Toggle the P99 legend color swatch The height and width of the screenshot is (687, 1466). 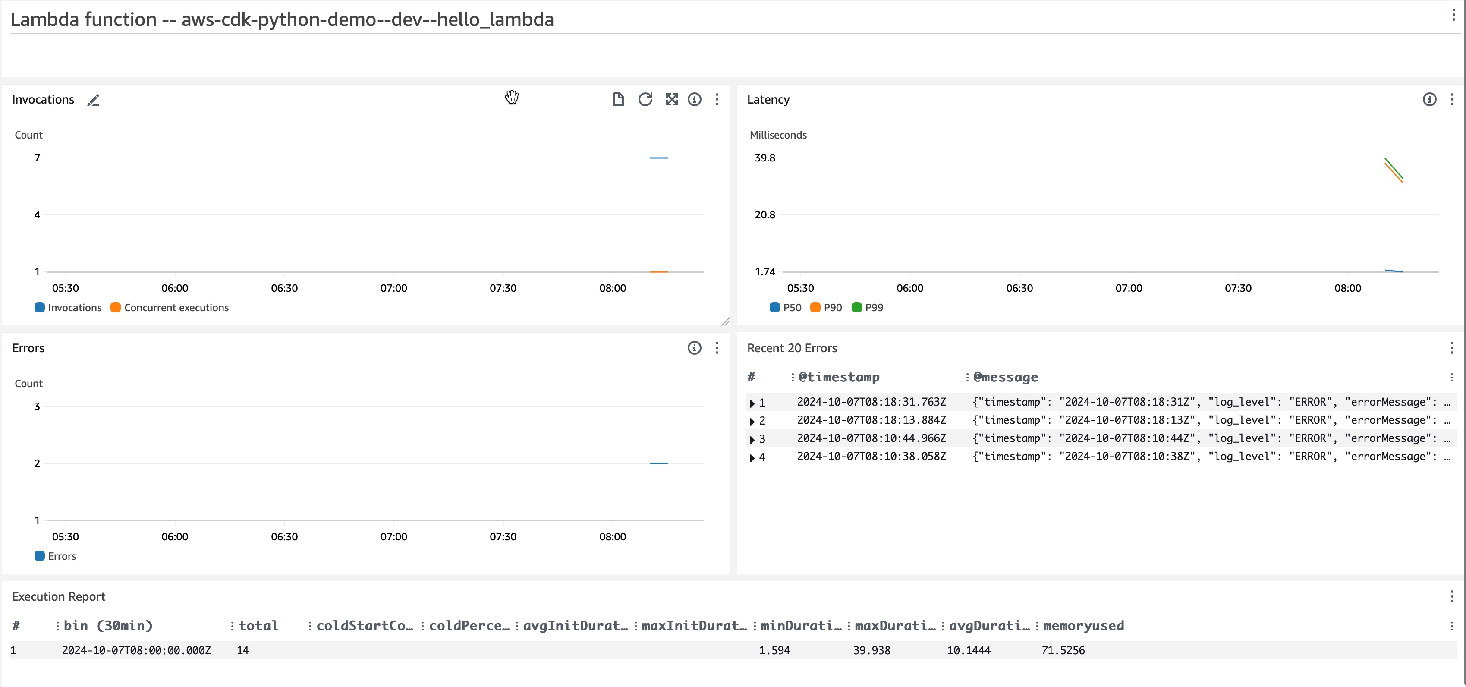857,307
